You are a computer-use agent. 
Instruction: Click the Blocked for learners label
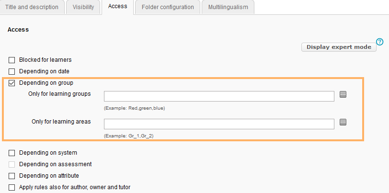click(x=46, y=60)
